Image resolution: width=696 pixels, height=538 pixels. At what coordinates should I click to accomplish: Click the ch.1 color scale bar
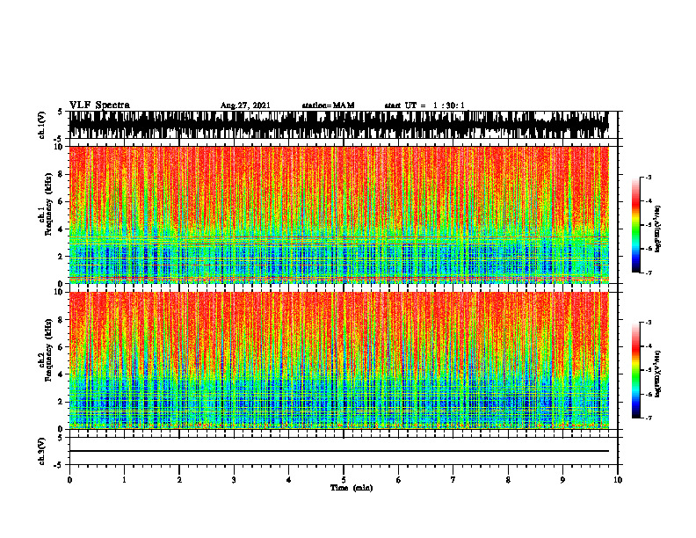[635, 225]
